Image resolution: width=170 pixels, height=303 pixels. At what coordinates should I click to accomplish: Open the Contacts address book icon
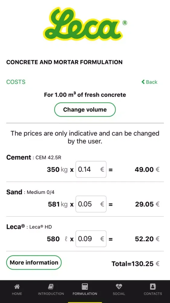point(153,286)
